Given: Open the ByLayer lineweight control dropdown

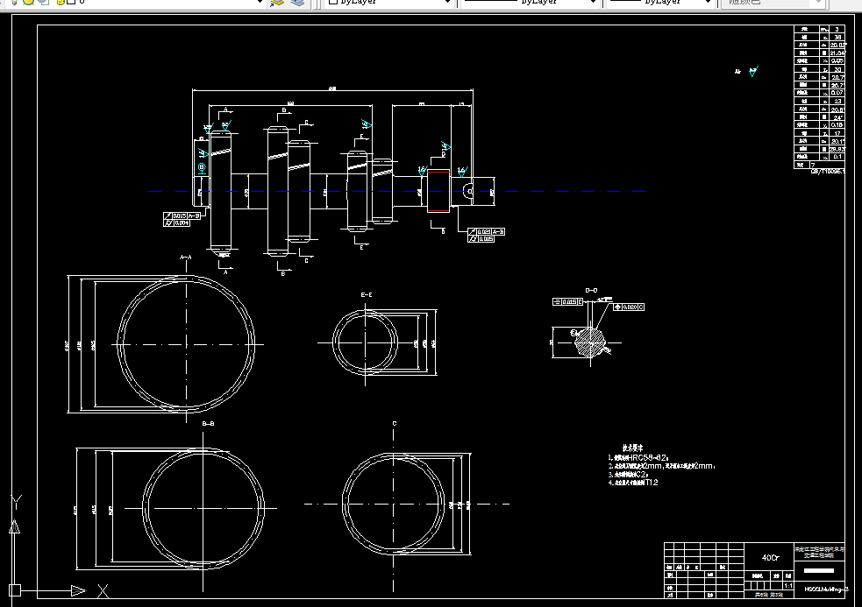Looking at the screenshot, I should pyautogui.click(x=708, y=3).
